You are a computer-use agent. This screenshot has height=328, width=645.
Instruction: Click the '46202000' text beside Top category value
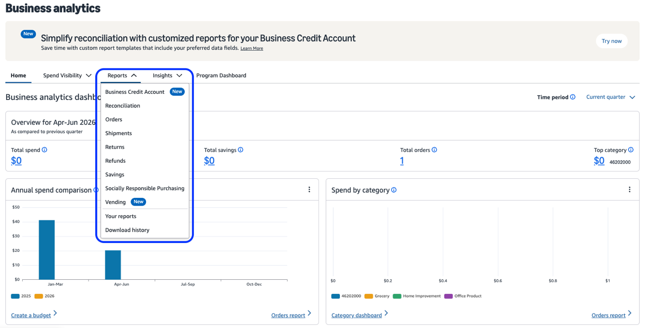click(620, 162)
